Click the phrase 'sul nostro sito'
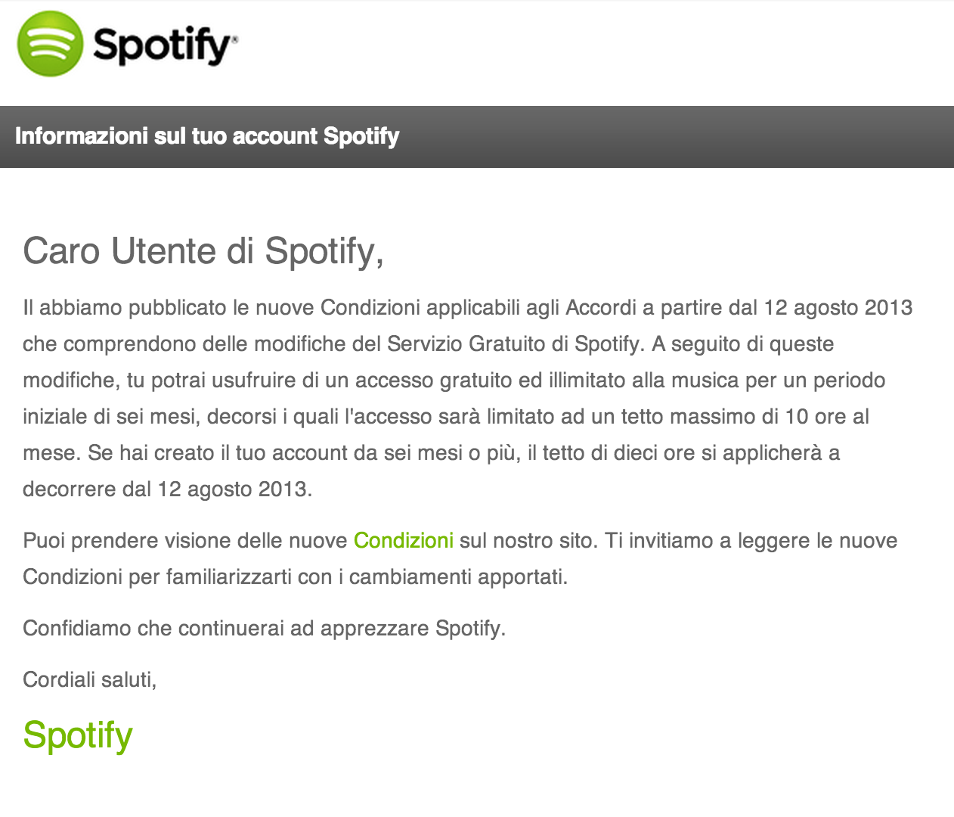 (528, 541)
